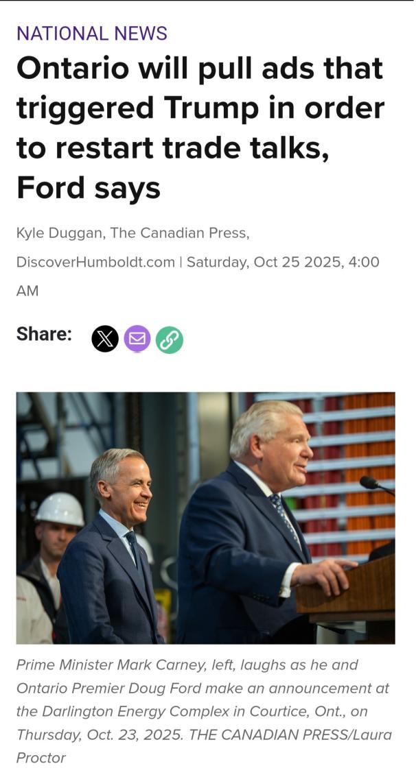Viewport: 416px width, 777px height.
Task: Select the photo caption starting Prime Minister Mark Carney
Action: [205, 711]
